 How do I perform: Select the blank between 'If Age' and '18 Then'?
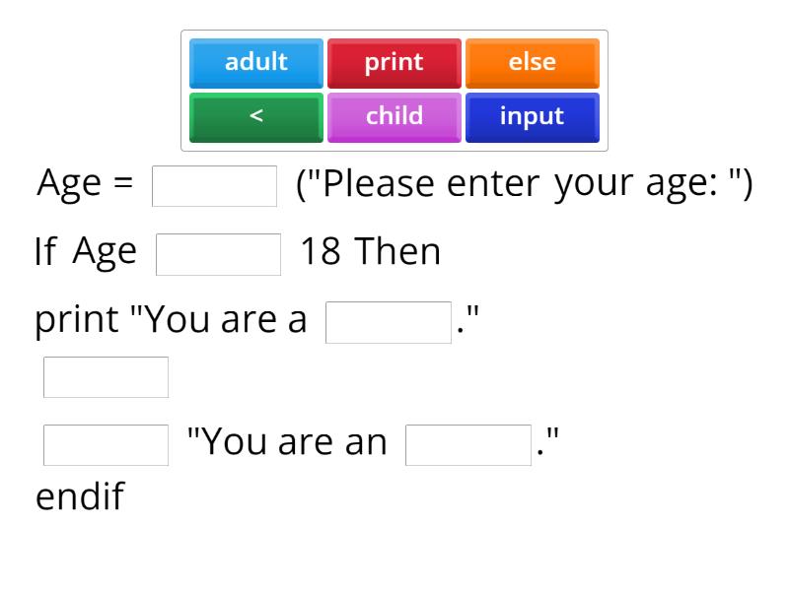coord(219,254)
